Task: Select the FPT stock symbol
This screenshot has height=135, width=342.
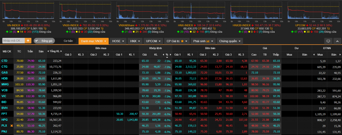Action: point(4,114)
